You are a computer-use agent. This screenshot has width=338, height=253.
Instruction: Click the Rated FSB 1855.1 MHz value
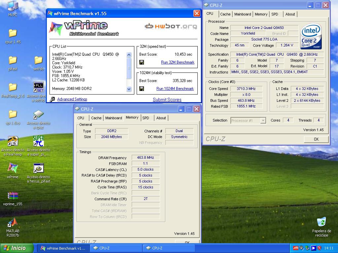tap(246, 106)
